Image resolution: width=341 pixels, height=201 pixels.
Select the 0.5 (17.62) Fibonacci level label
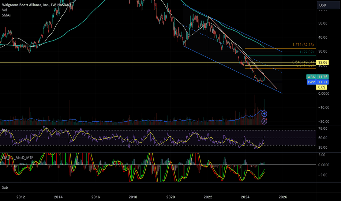305,65
